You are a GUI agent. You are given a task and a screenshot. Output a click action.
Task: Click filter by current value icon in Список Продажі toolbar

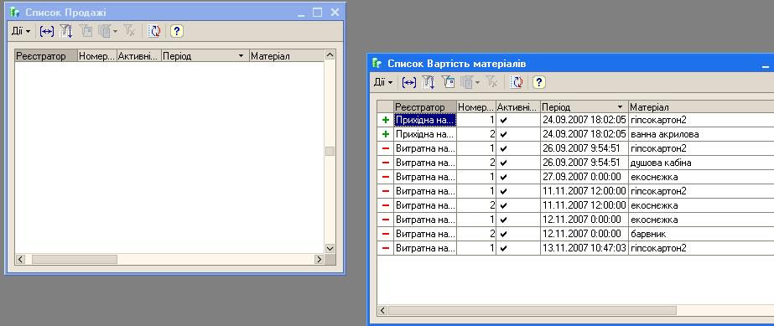click(86, 31)
